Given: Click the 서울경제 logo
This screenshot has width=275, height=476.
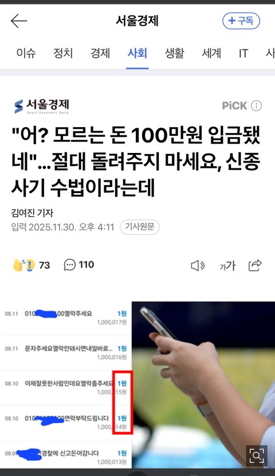Looking at the screenshot, I should pyautogui.click(x=42, y=106).
